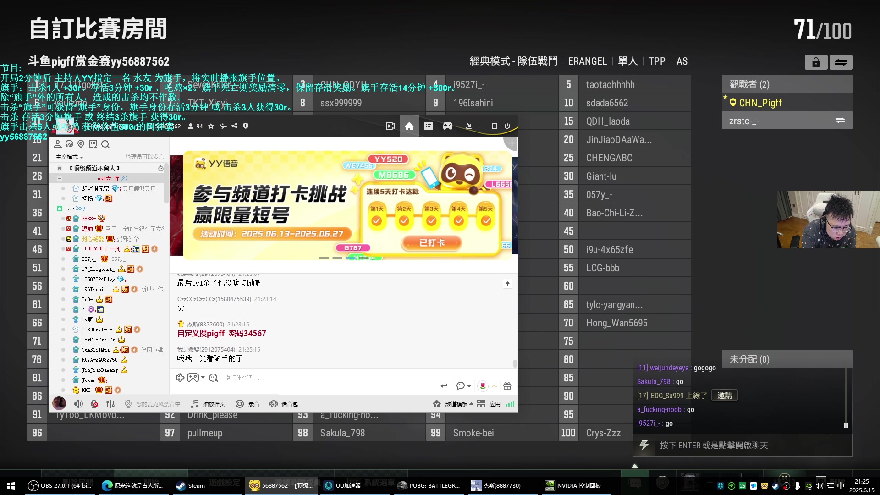Toggle YY speaker output mute

click(x=78, y=404)
